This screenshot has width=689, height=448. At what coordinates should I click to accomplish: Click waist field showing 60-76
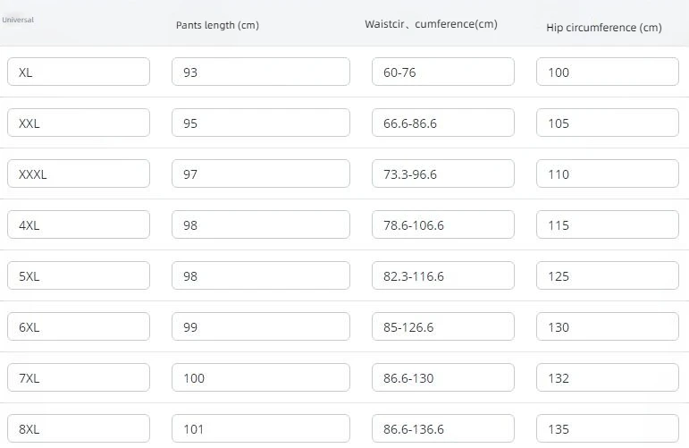coord(442,72)
